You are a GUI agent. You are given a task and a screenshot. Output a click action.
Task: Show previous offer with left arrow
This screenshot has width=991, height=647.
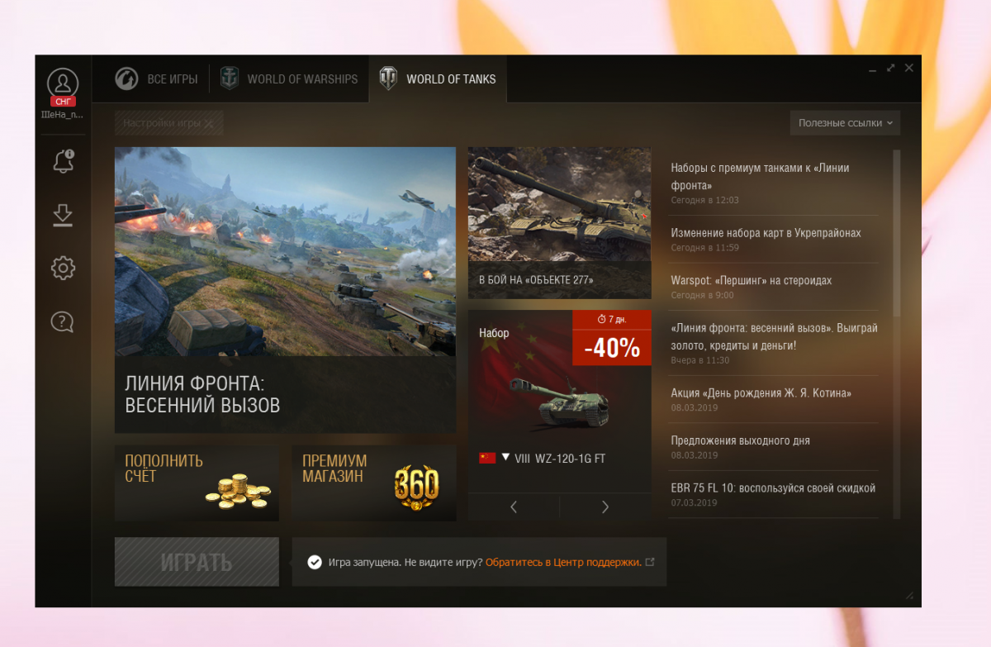(514, 507)
